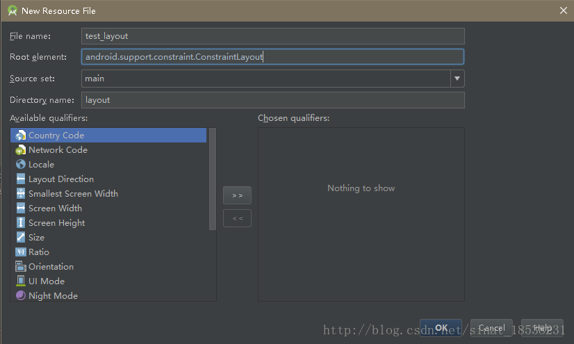The image size is (574, 344).
Task: Confirm with the OK button
Action: point(441,328)
